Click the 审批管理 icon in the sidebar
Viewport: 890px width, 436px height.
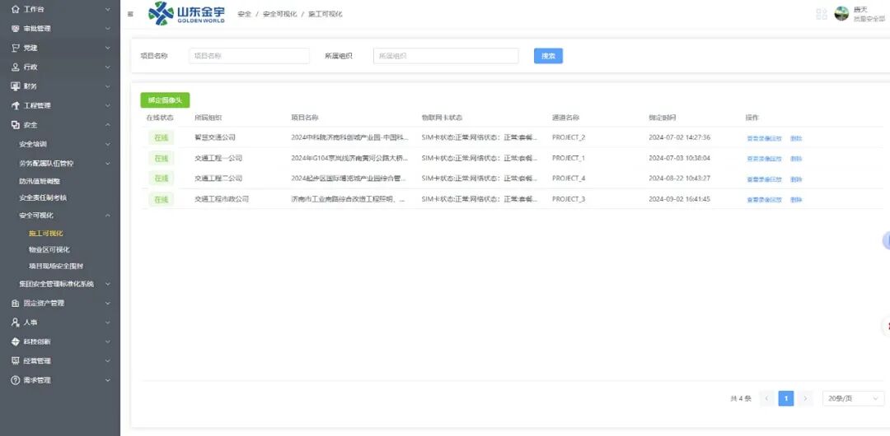pos(16,29)
